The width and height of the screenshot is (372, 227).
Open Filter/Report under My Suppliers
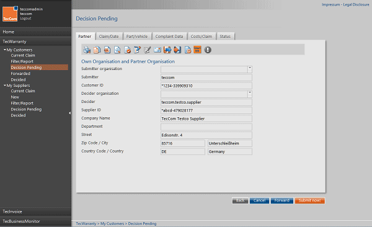22,104
